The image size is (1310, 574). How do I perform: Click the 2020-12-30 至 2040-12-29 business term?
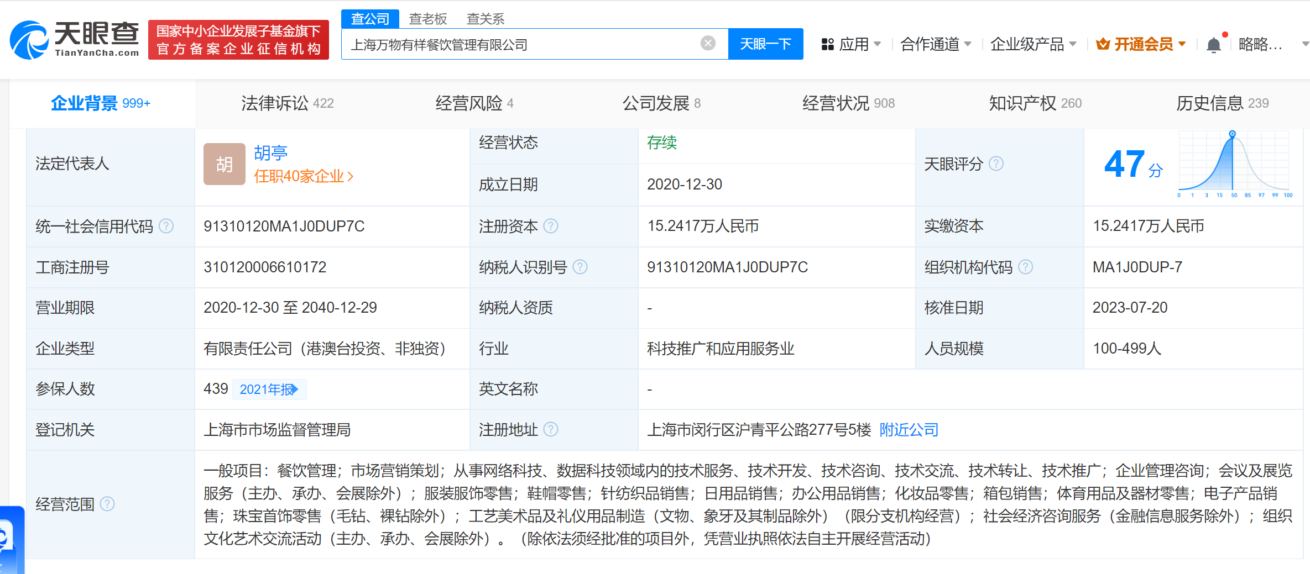coord(290,308)
